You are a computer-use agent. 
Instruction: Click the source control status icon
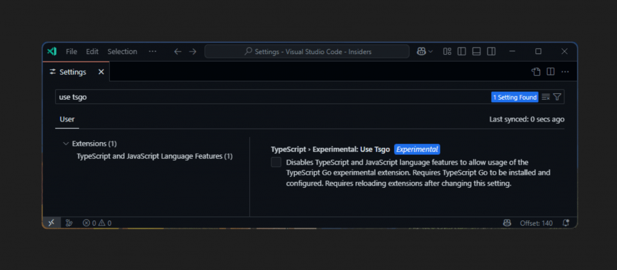point(69,223)
